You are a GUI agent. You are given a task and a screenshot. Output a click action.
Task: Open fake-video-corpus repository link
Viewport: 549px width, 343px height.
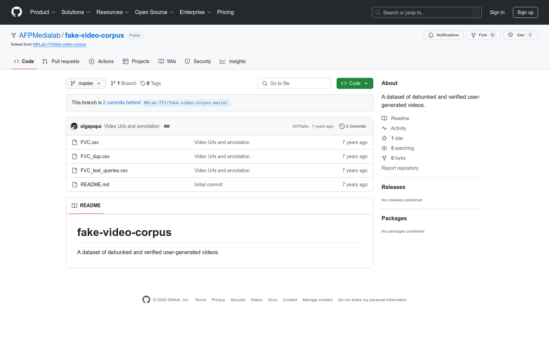click(x=94, y=35)
